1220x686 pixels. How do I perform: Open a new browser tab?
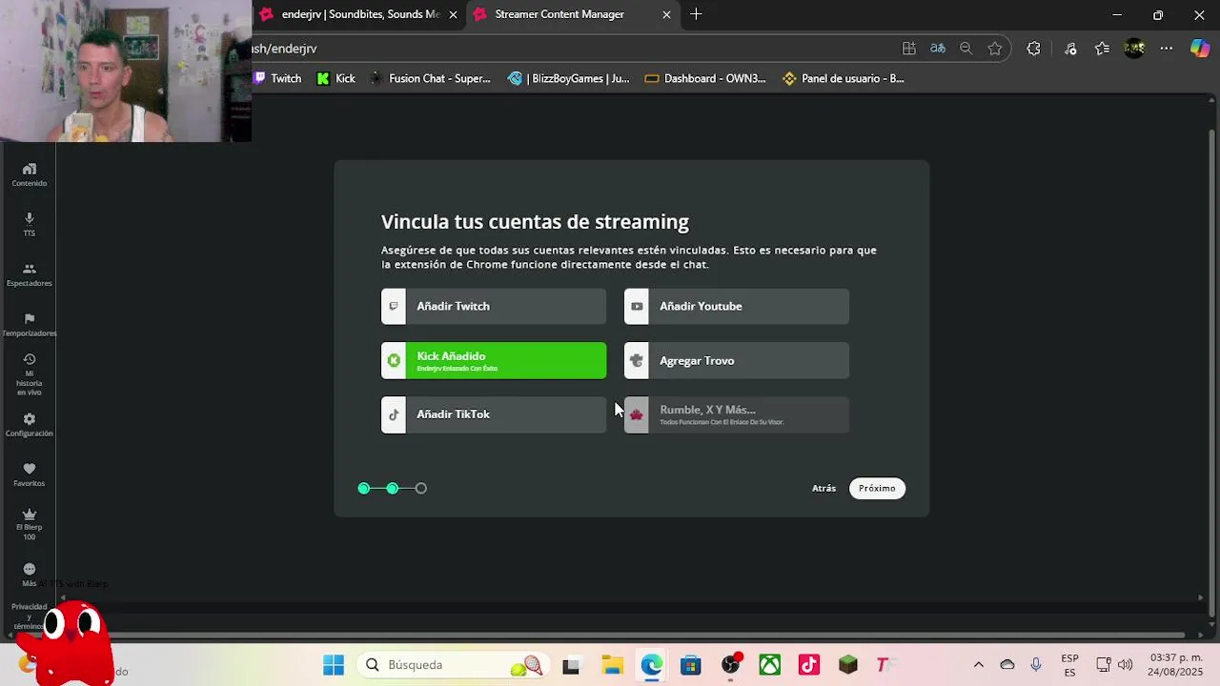(x=696, y=14)
